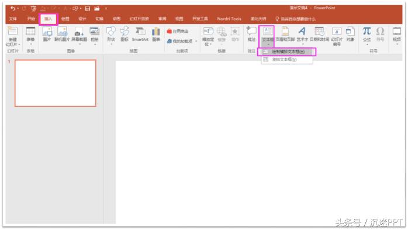
Task: Add a Comment via the ribbon icon
Action: [x=251, y=31]
